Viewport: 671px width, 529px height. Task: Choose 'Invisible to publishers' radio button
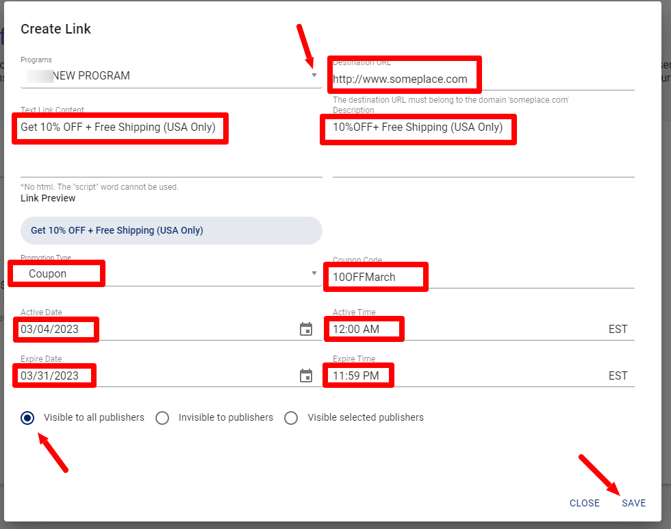162,417
